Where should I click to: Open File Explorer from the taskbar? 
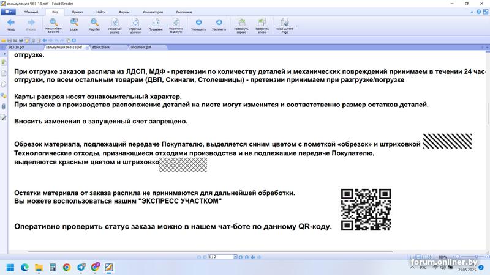click(x=39, y=268)
